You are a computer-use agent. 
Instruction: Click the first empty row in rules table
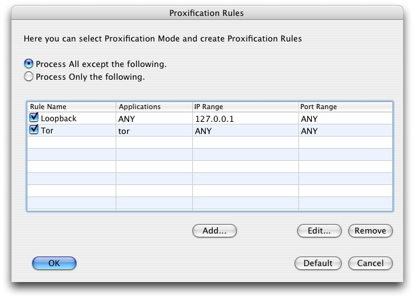click(209, 142)
